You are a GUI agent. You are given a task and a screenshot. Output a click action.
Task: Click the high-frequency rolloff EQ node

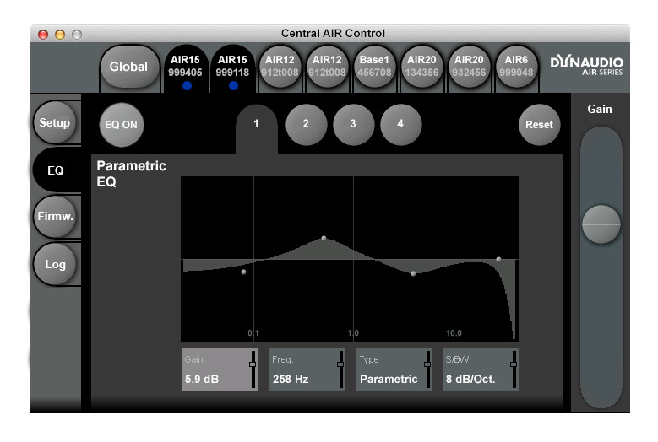pos(498,259)
